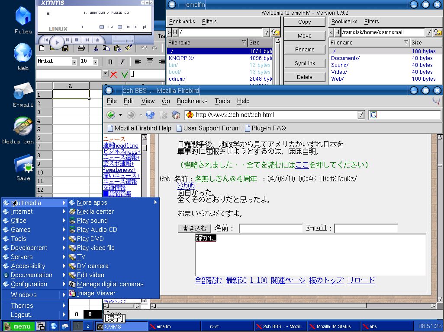Toggle the XMMS playlist with pl

tap(145, 27)
